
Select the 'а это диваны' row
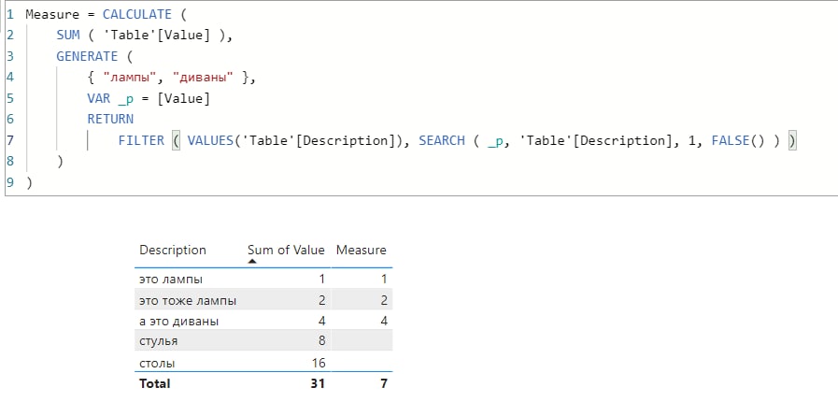point(263,321)
